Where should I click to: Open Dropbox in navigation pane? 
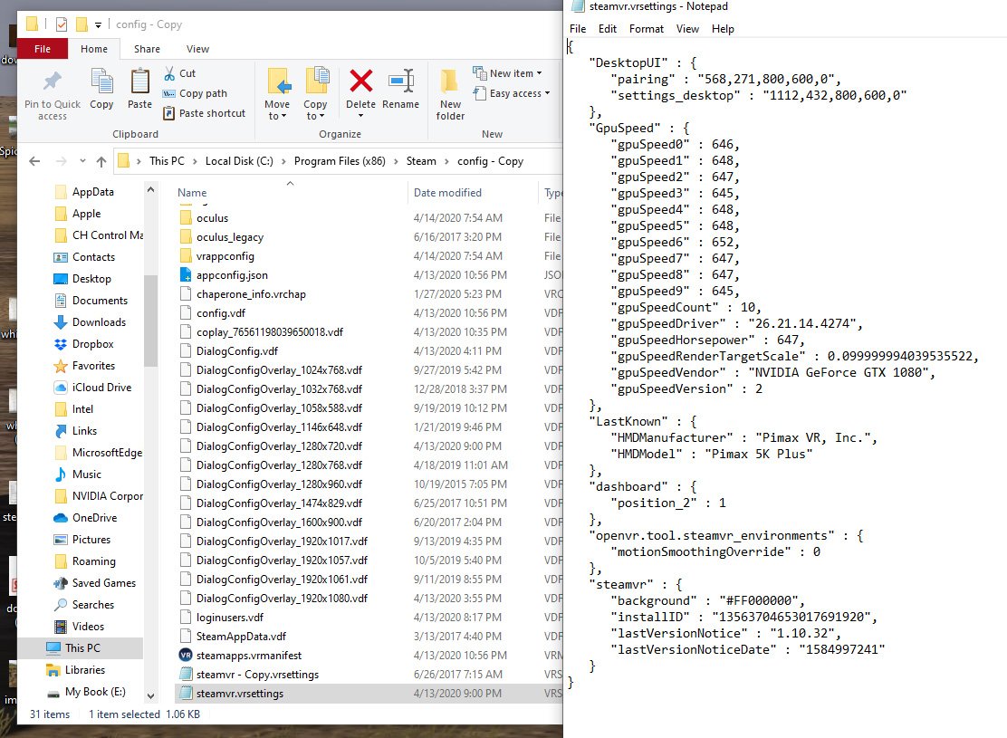click(x=92, y=344)
